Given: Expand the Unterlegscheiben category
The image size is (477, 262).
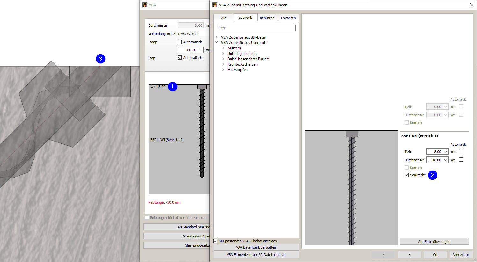Looking at the screenshot, I should 223,53.
